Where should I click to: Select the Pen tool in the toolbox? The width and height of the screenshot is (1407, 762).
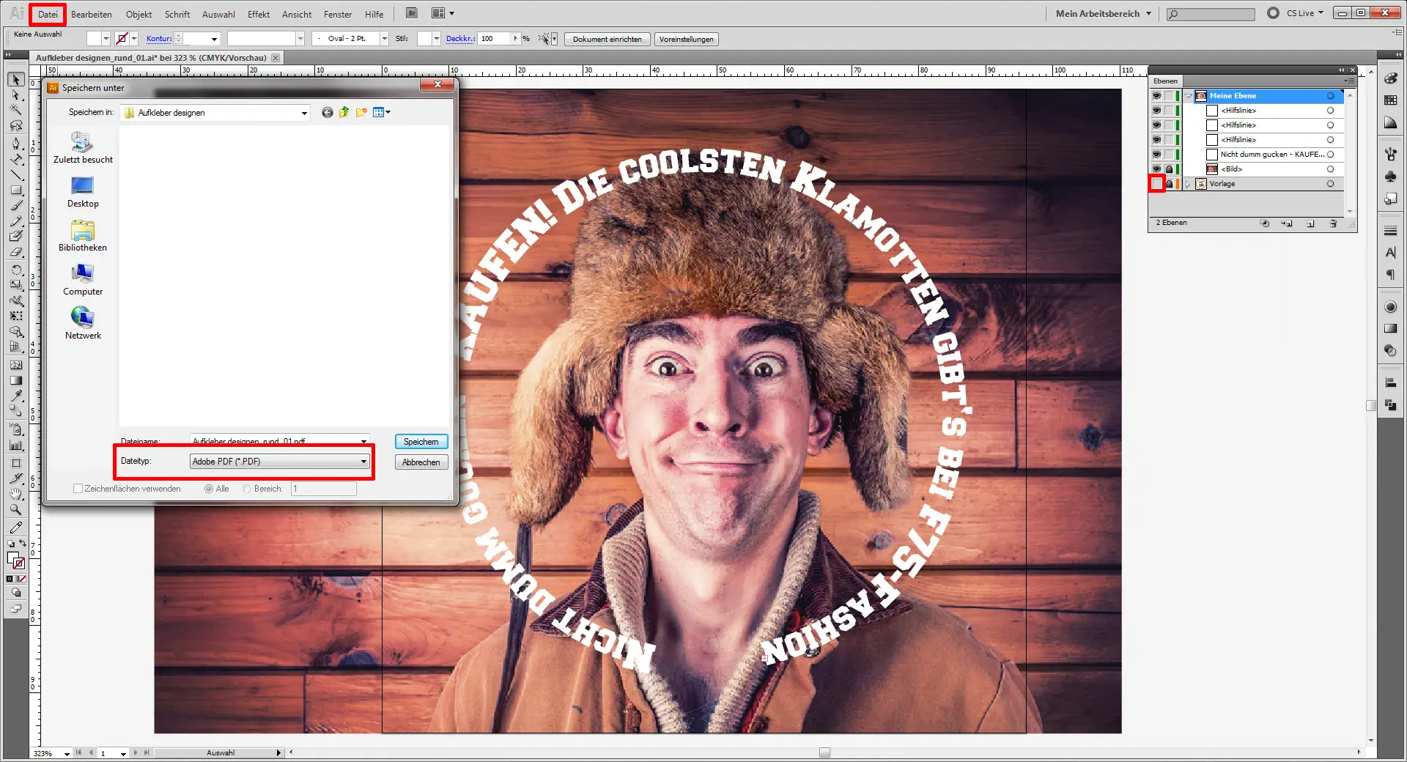[x=16, y=142]
